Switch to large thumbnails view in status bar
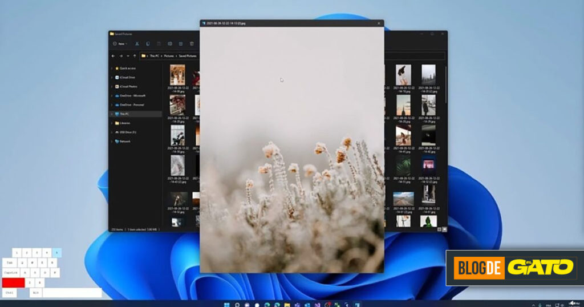This screenshot has width=584, height=307. (x=444, y=229)
